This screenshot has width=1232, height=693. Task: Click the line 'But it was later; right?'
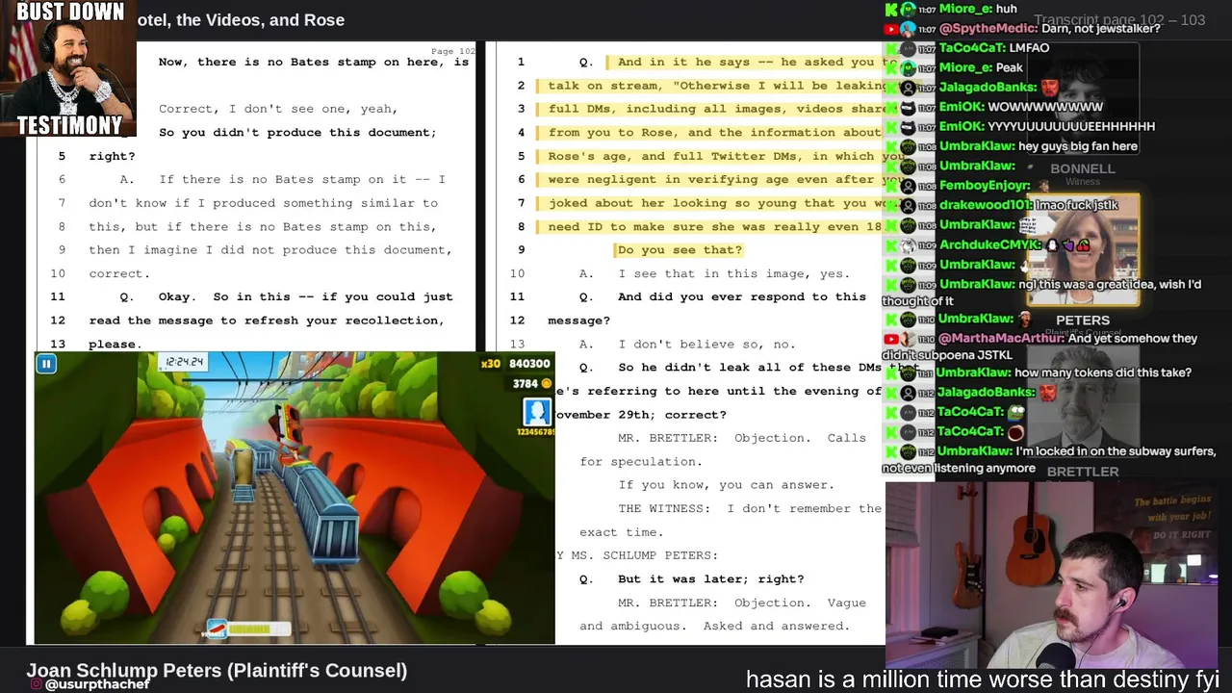click(x=710, y=579)
